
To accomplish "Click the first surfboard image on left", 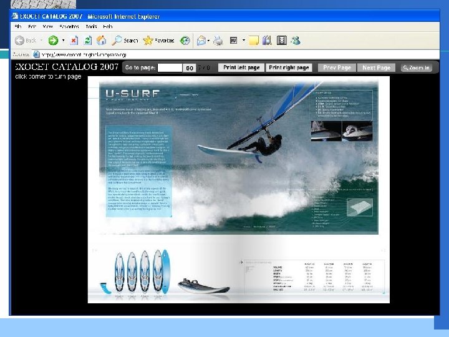I will (x=119, y=272).
